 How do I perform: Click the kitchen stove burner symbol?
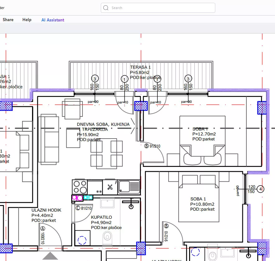coord(80,187)
